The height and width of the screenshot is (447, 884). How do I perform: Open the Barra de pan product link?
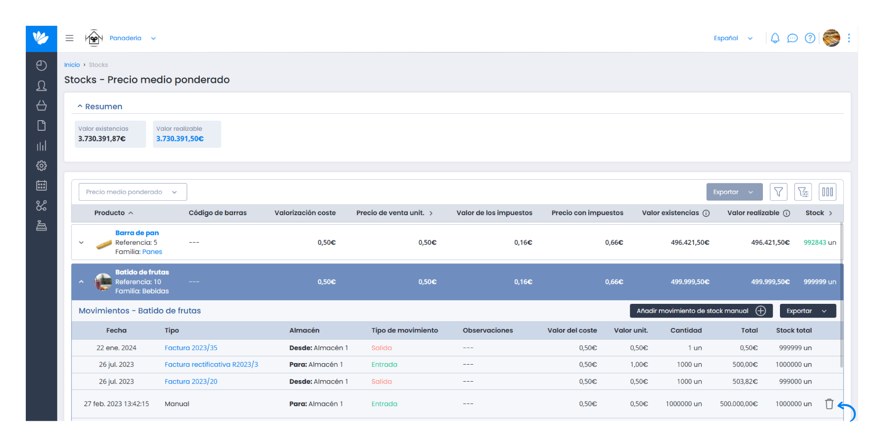click(x=137, y=233)
